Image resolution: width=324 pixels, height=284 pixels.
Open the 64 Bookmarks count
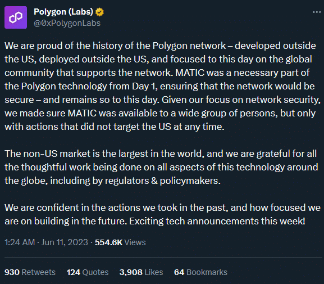[200, 272]
